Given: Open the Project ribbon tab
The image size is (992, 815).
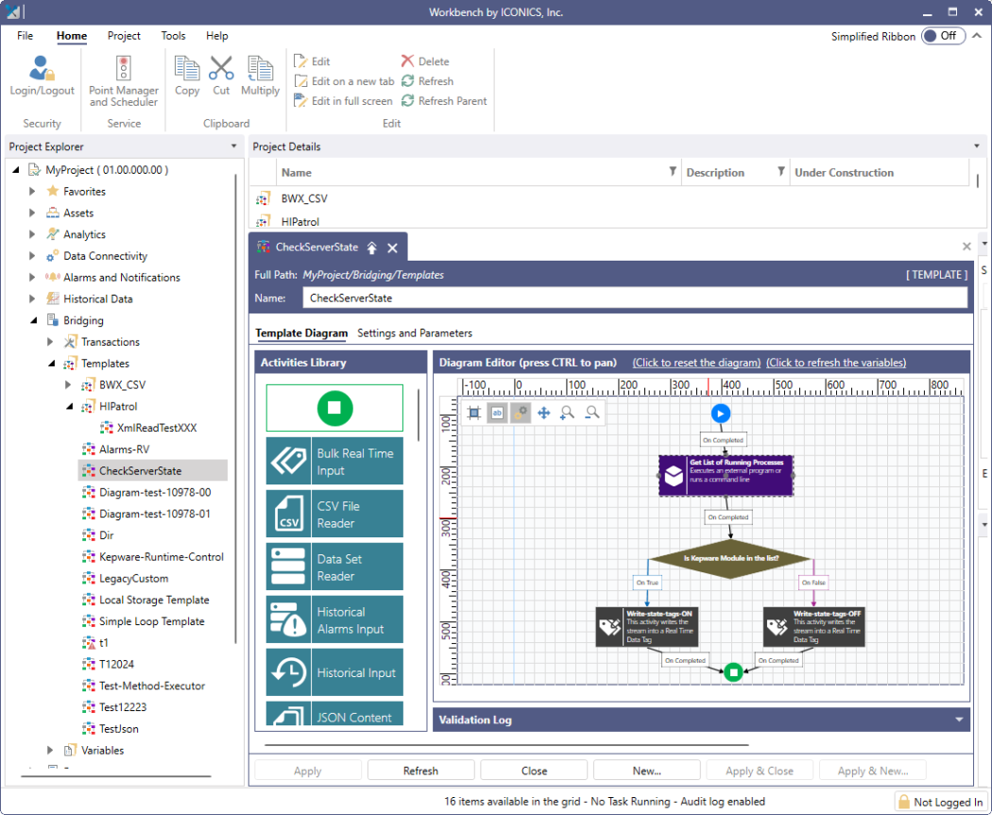Looking at the screenshot, I should coord(124,35).
